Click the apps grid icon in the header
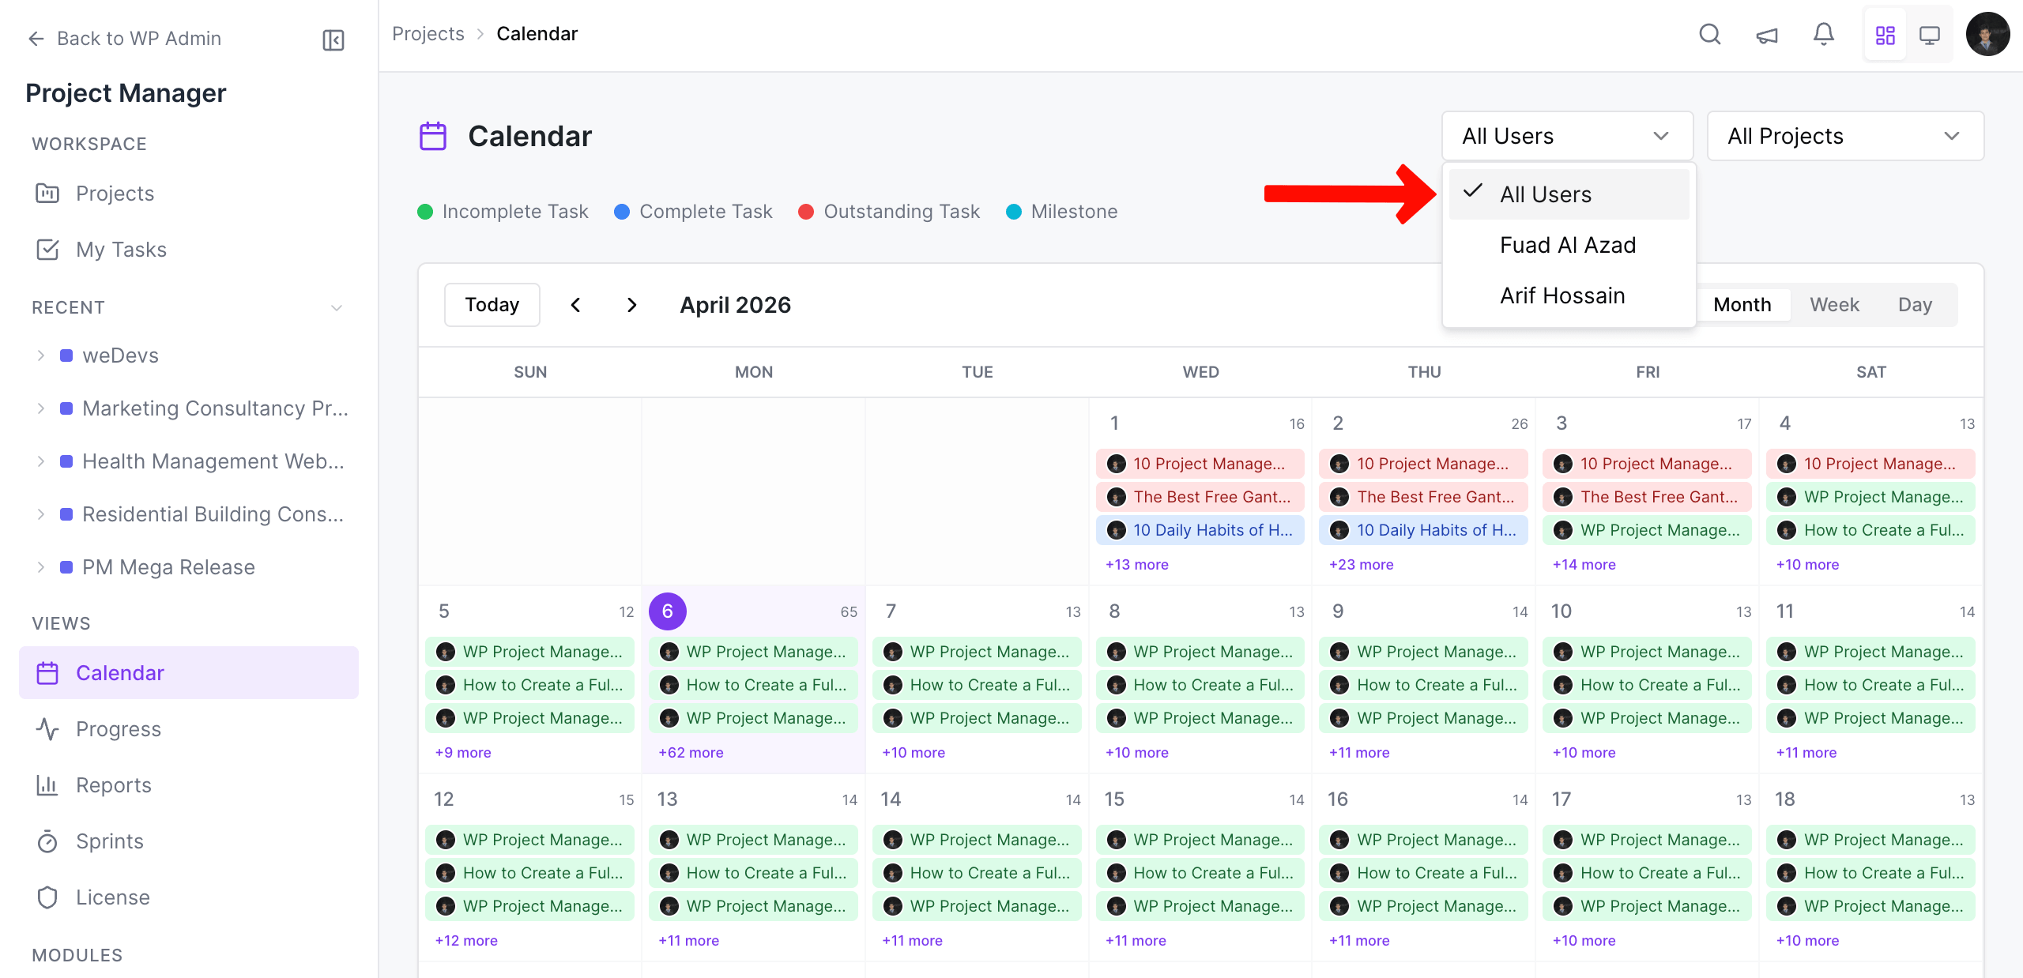 tap(1885, 35)
